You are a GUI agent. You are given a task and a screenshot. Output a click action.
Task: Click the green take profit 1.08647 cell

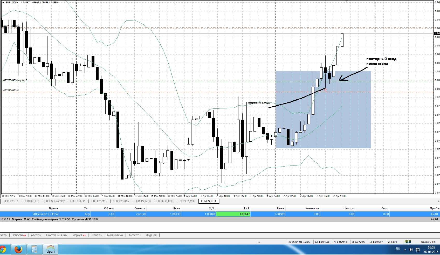point(233,214)
